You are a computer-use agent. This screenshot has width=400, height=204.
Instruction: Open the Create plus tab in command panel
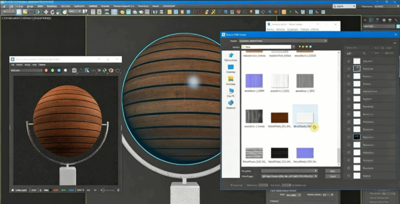point(365,20)
